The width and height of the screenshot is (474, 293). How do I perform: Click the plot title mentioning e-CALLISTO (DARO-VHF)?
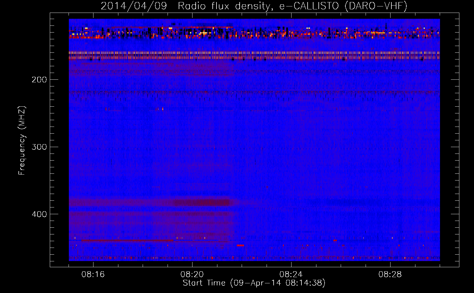pos(254,6)
